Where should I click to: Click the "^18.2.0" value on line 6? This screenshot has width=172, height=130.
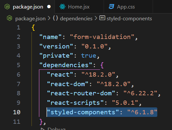click(x=98, y=75)
